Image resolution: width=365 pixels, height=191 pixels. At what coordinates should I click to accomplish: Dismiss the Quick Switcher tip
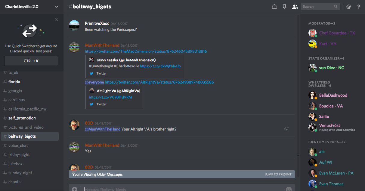pos(57,20)
